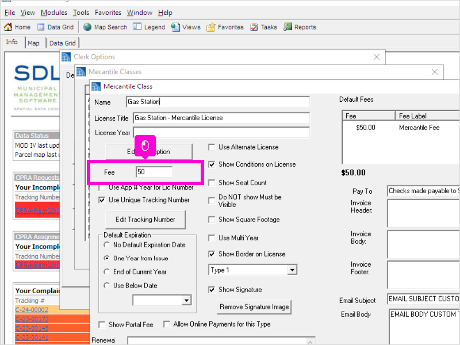Open the Legend toolbar icon
The height and width of the screenshot is (345, 460).
[x=137, y=27]
